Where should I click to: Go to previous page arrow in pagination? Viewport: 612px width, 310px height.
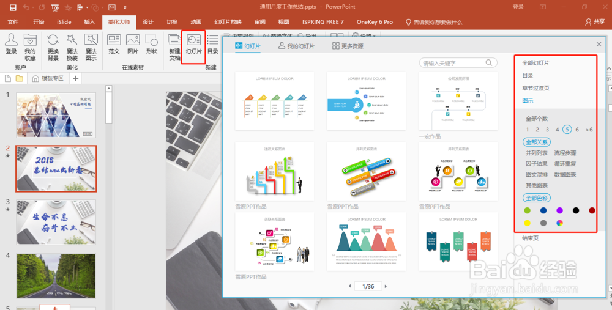(x=349, y=286)
